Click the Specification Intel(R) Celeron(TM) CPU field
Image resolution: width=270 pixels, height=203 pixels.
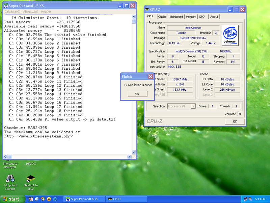click(204, 51)
